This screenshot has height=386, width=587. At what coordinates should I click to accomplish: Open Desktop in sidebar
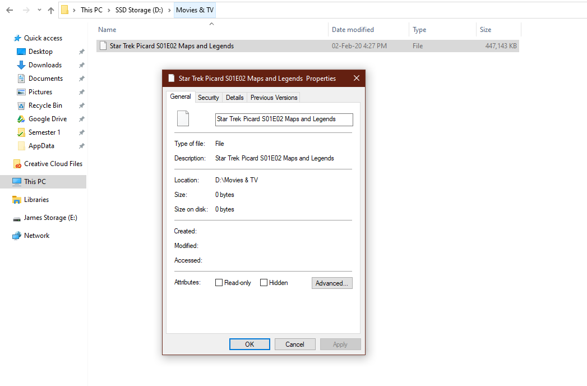click(x=40, y=52)
